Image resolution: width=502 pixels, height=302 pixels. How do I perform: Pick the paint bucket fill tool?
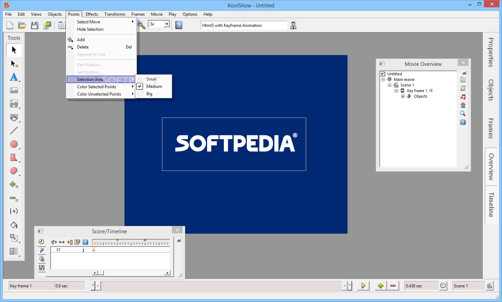[x=14, y=225]
